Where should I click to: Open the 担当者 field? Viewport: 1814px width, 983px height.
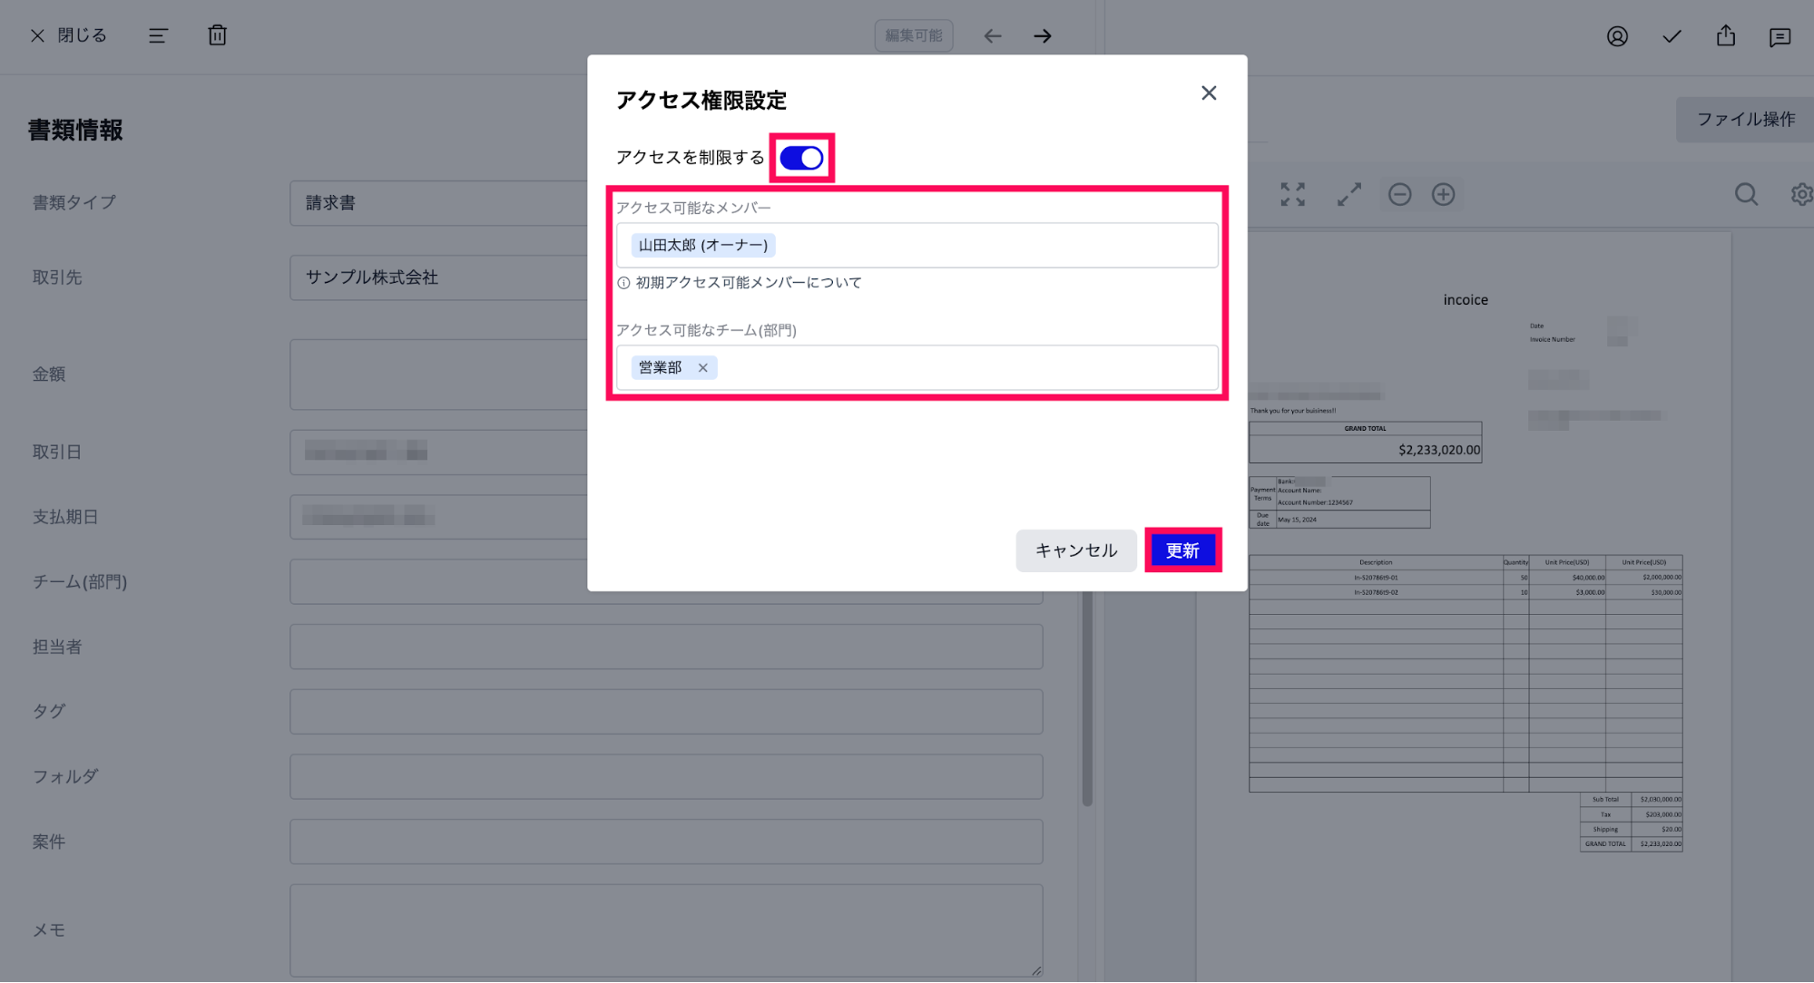point(666,647)
